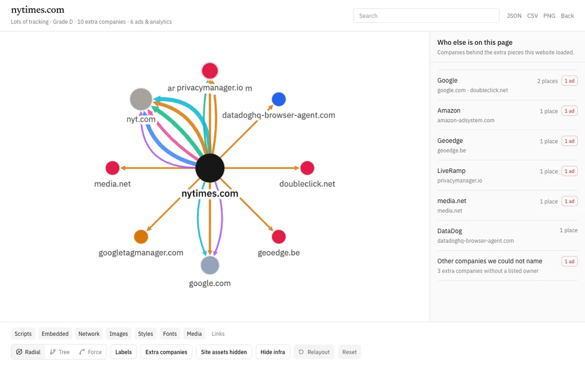The height and width of the screenshot is (365, 585).
Task: Click the Back link
Action: [x=567, y=16]
